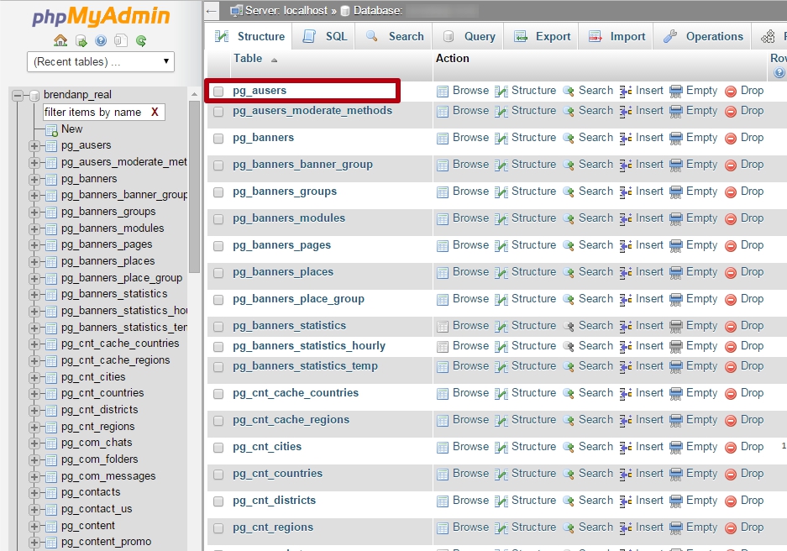Open Structure view of pg_banners_groups
The height and width of the screenshot is (551, 787).
pyautogui.click(x=533, y=192)
